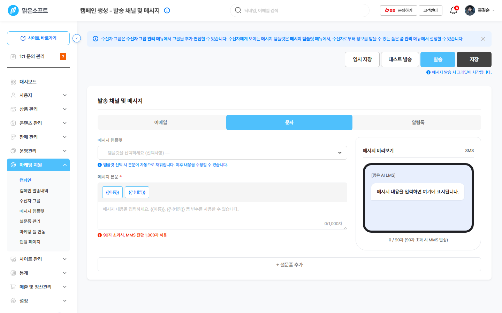
Task: Click the 임시 저장 button
Action: [x=362, y=59]
